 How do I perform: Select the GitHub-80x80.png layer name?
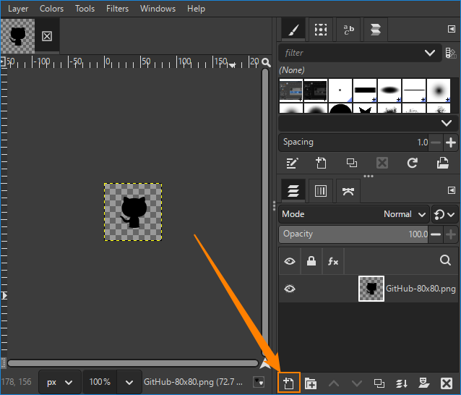pos(421,289)
